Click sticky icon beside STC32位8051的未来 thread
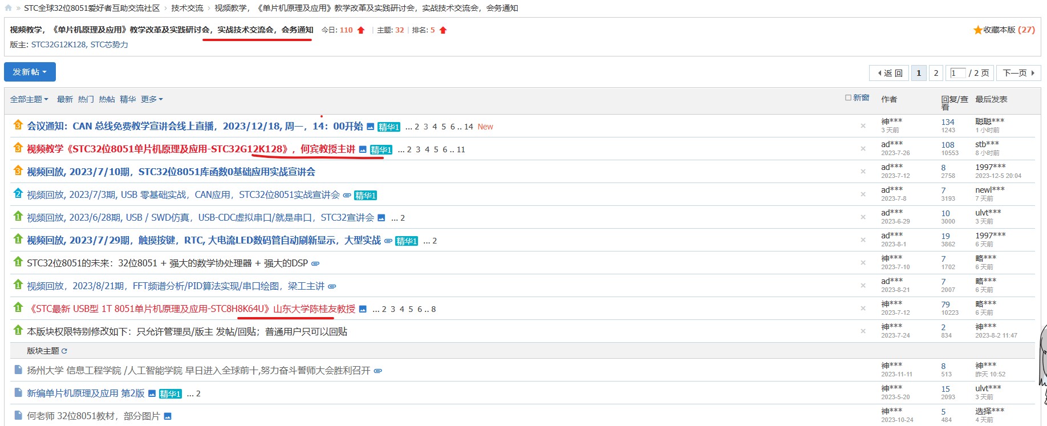This screenshot has width=1047, height=426. [x=18, y=262]
